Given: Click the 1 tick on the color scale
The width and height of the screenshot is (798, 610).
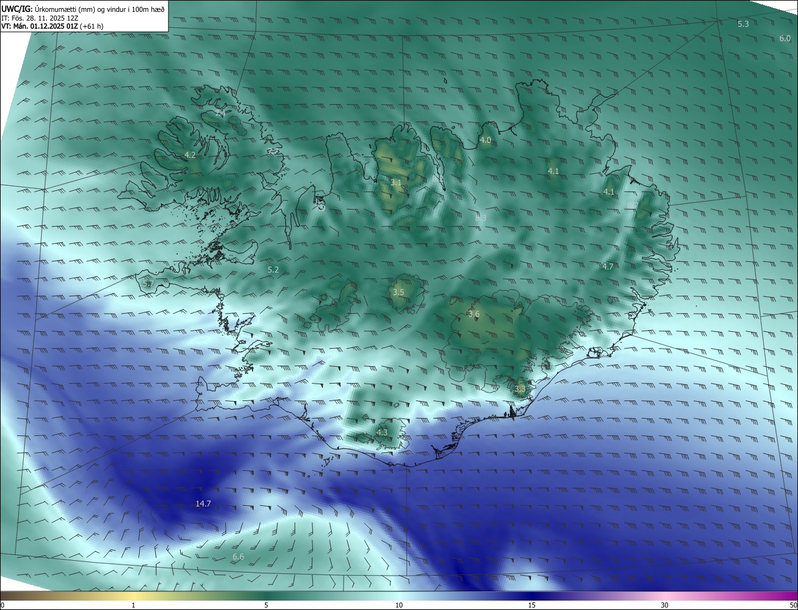Looking at the screenshot, I should [133, 605].
